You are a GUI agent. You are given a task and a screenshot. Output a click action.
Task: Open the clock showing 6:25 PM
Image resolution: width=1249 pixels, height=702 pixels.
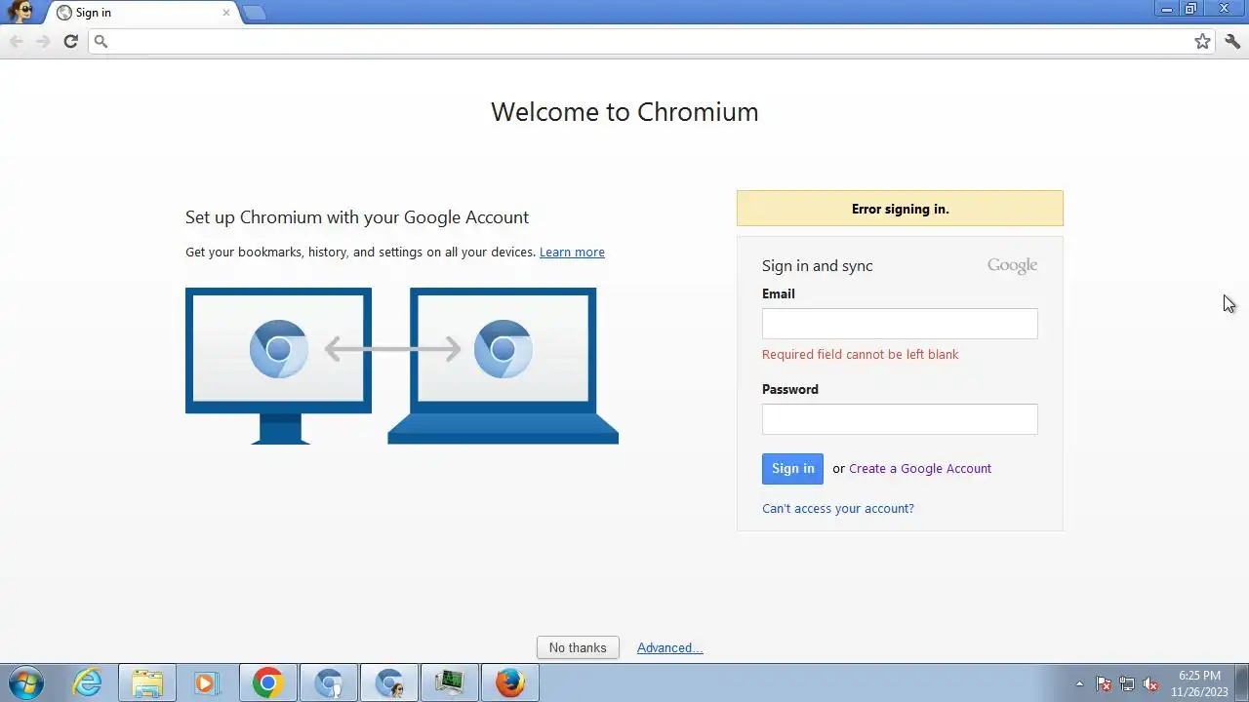click(1199, 683)
